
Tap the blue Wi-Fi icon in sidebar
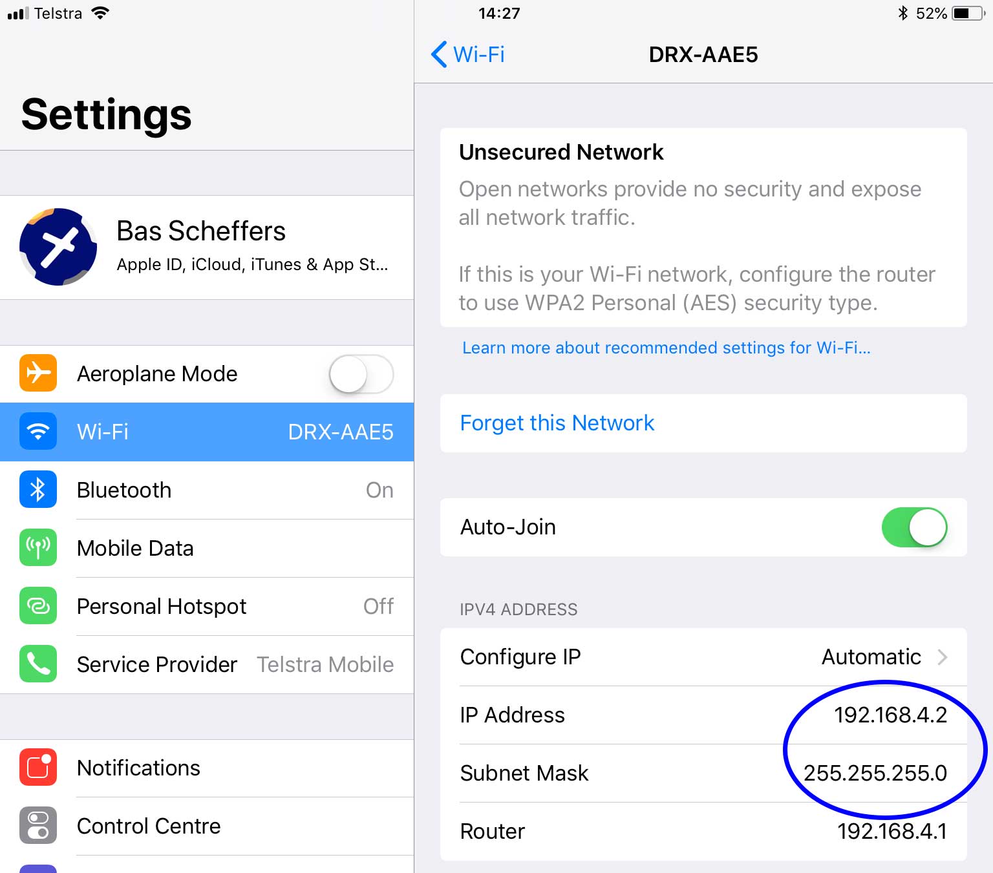(x=38, y=431)
